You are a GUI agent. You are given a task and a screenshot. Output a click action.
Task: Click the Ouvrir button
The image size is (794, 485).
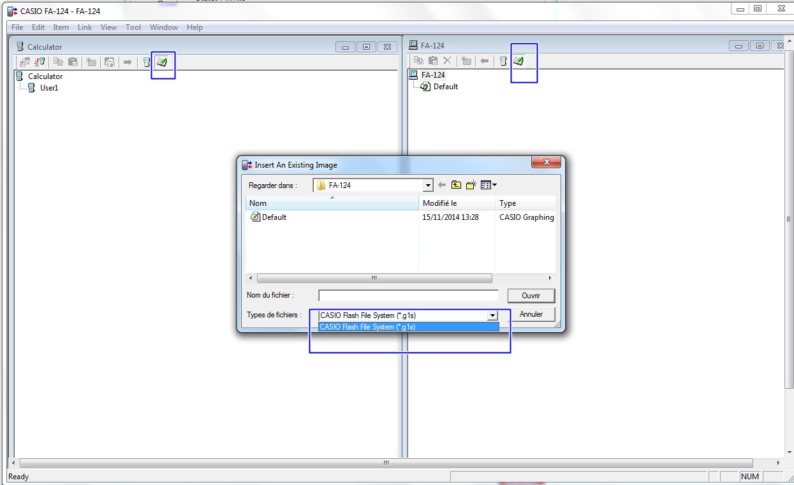(531, 296)
